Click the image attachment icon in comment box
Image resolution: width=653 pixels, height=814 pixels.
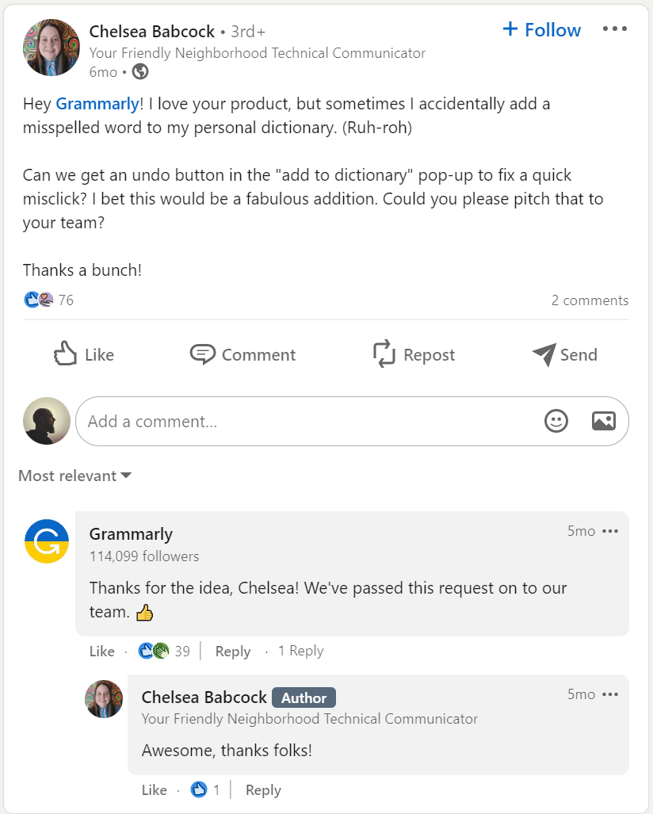pos(604,421)
